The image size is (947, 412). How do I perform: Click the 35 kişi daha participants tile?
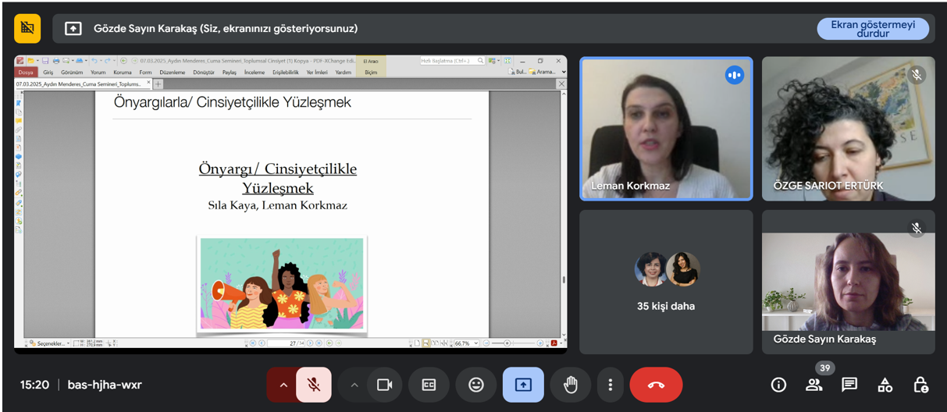[x=666, y=282]
